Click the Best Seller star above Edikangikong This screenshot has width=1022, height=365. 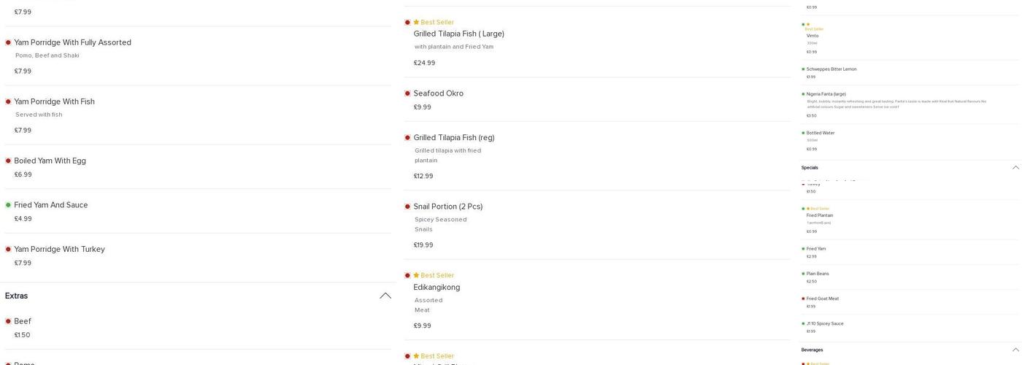pos(416,276)
